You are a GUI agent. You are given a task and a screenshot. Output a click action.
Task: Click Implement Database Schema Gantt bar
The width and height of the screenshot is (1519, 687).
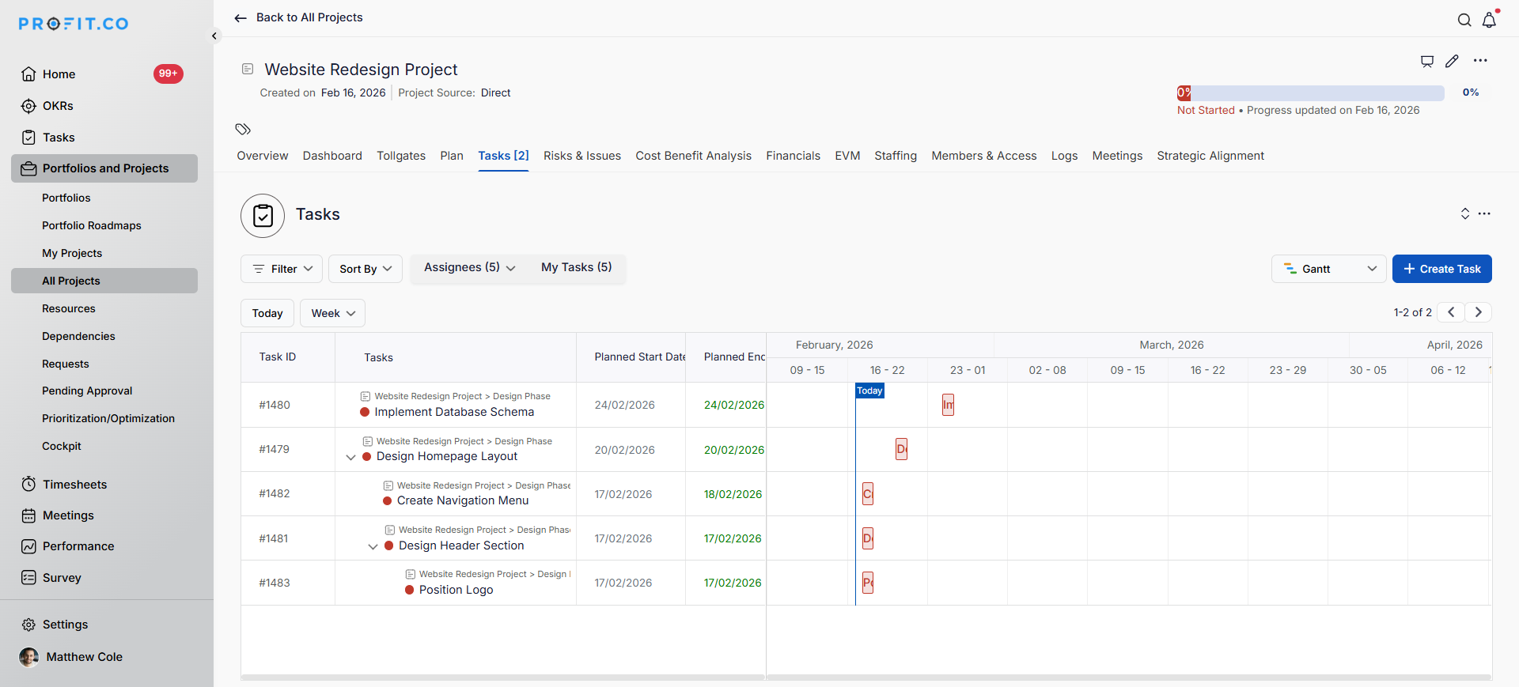click(x=948, y=405)
